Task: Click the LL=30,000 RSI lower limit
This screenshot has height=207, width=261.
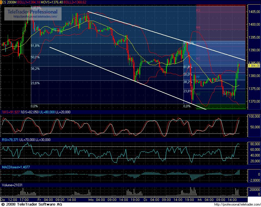Action: (x=43, y=140)
